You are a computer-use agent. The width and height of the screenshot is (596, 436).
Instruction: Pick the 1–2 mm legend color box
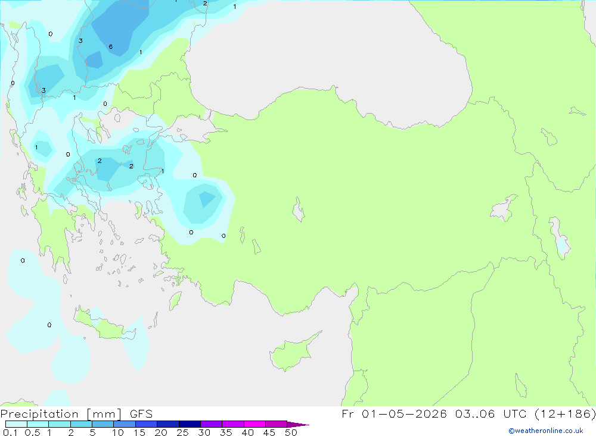click(59, 424)
